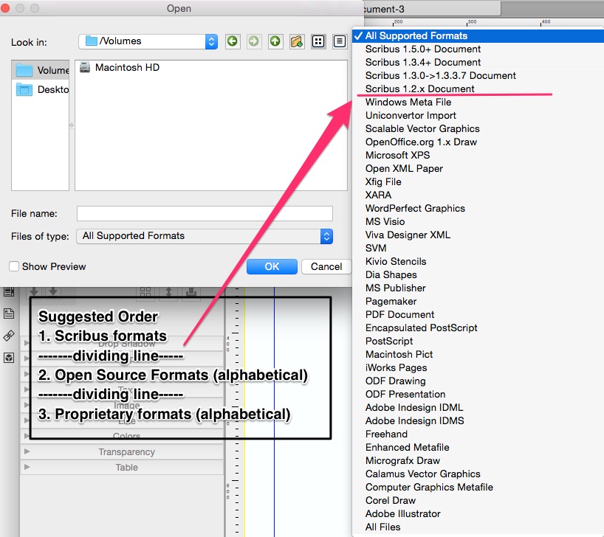Screen dimensions: 604x537
Task: Click the OK button
Action: pos(272,266)
